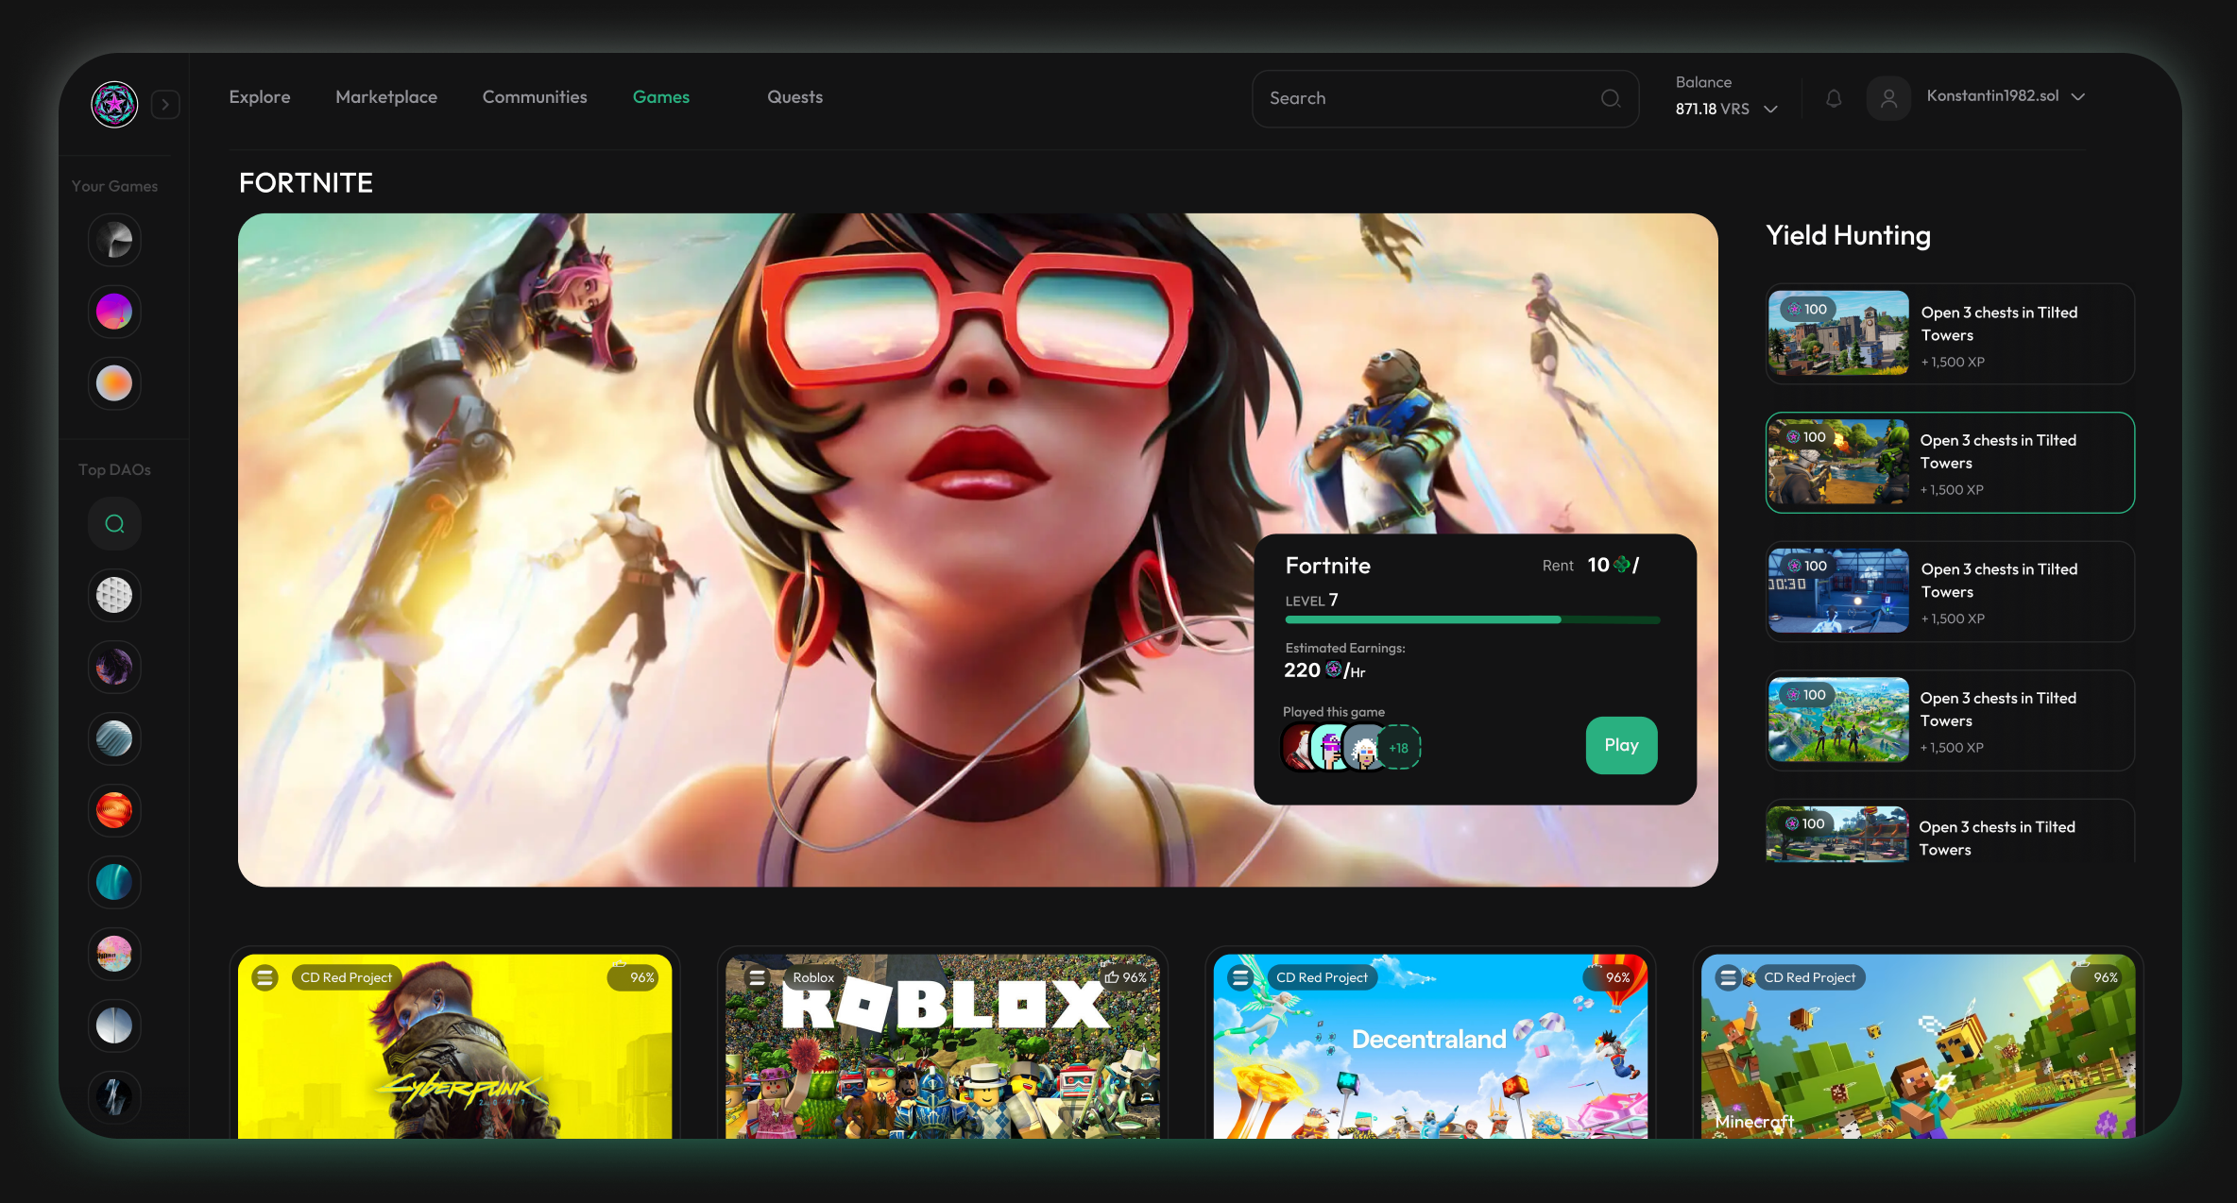This screenshot has width=2237, height=1203.
Task: Click the star token icon beside 220 earnings
Action: point(1333,669)
